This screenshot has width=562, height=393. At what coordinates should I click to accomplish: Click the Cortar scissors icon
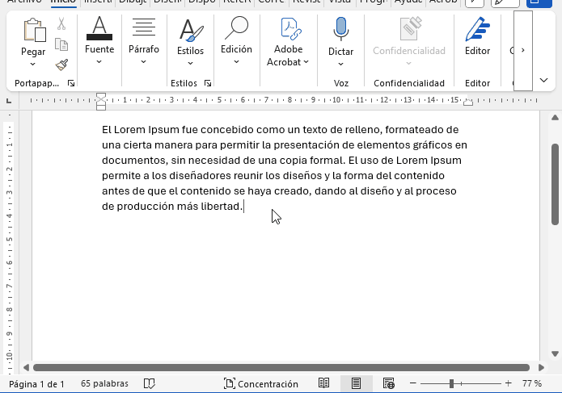(61, 24)
